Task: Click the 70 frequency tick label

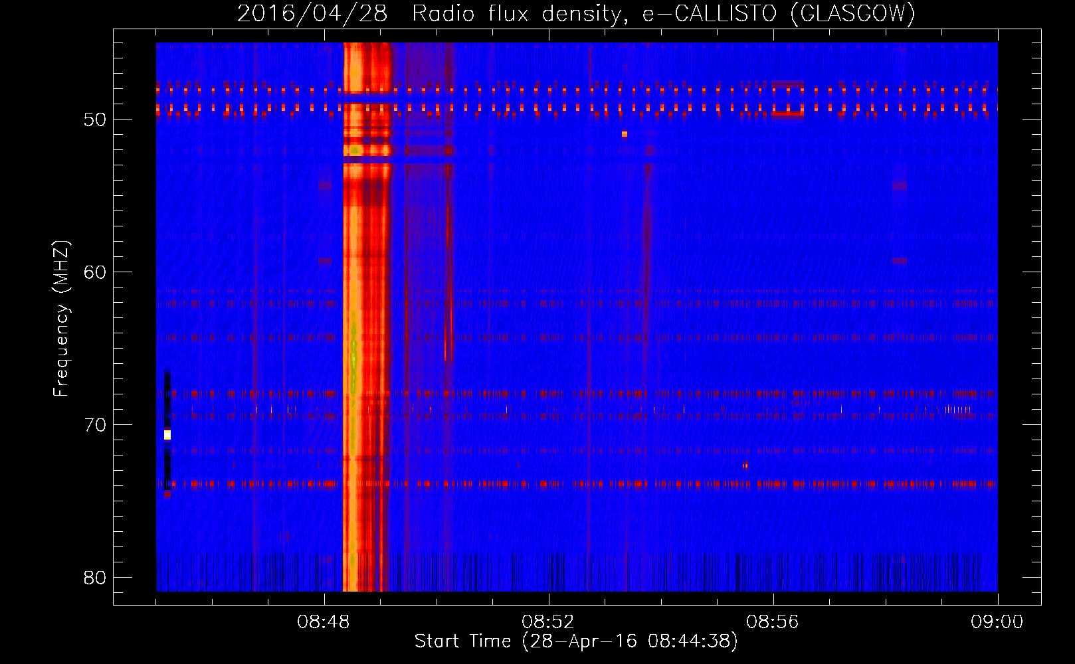Action: (95, 425)
